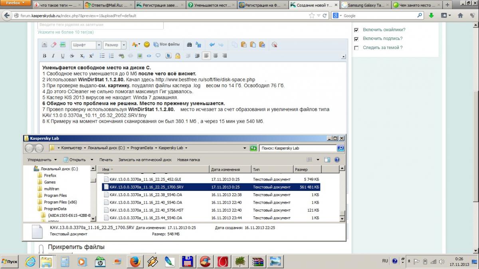This screenshot has width=479, height=269.
Task: Toggle the preview pane in Explorer
Action: (327, 160)
